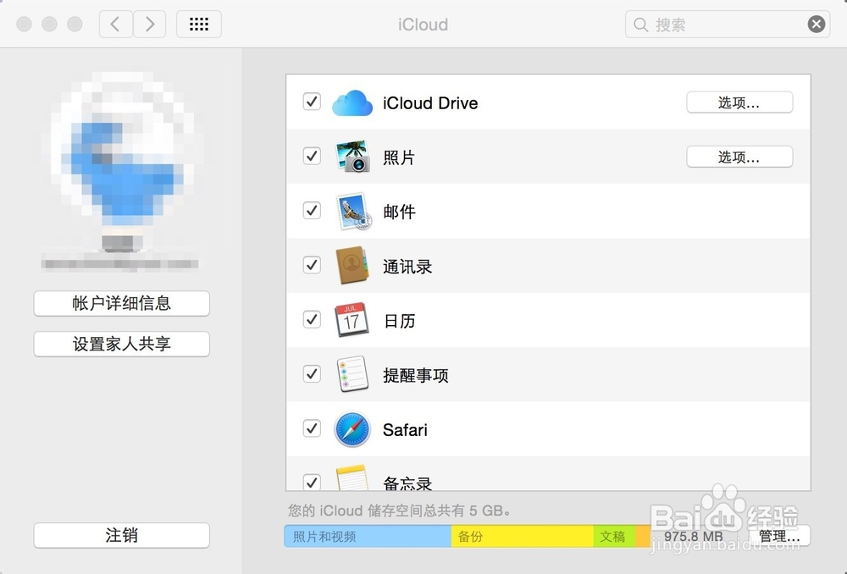Click the Safari compass icon
Image resolution: width=847 pixels, height=574 pixels.
352,429
